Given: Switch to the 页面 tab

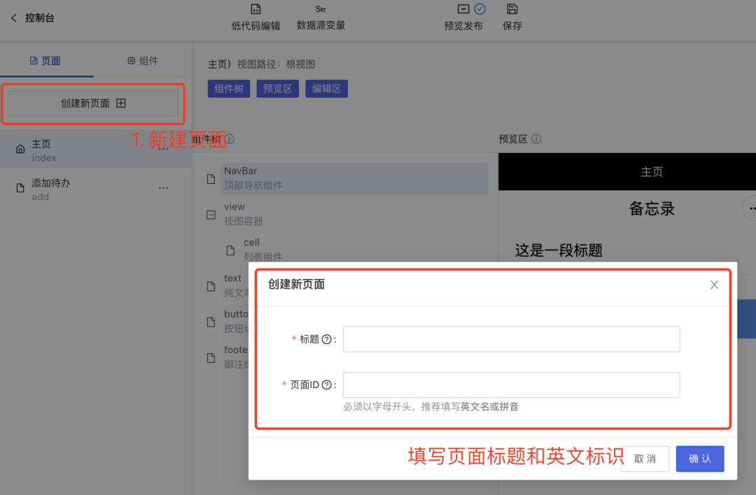Looking at the screenshot, I should coord(45,61).
